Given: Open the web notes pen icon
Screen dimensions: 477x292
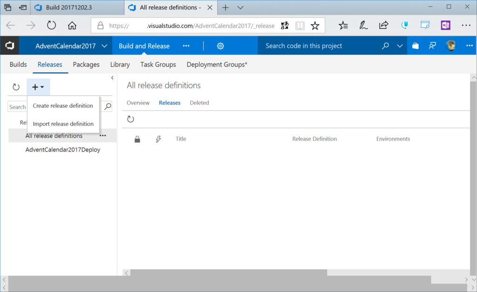Looking at the screenshot, I should pyautogui.click(x=363, y=25).
